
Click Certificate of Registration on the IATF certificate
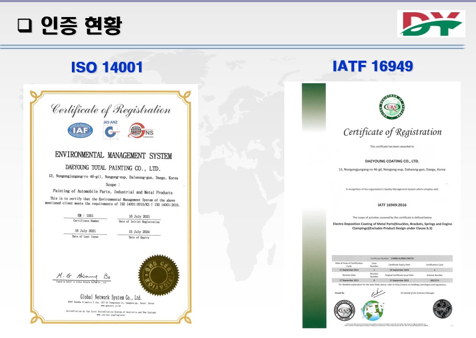coord(392,132)
